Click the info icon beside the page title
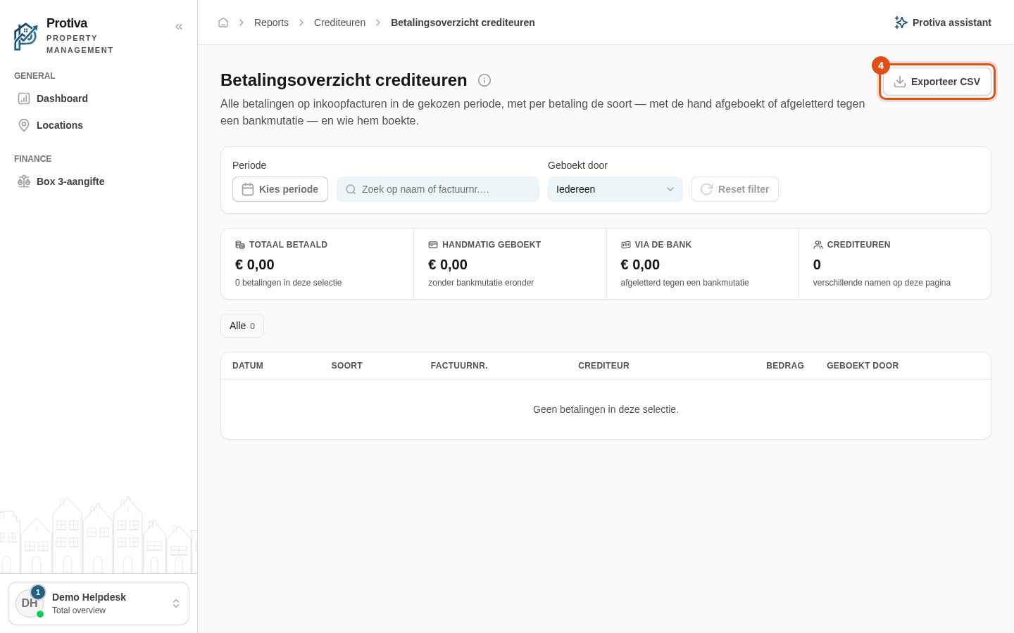 coord(484,80)
